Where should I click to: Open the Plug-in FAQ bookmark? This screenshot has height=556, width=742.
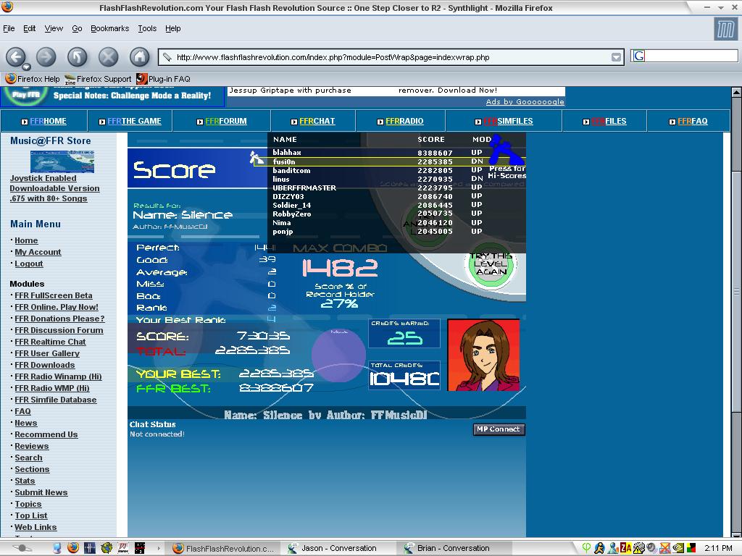[163, 79]
